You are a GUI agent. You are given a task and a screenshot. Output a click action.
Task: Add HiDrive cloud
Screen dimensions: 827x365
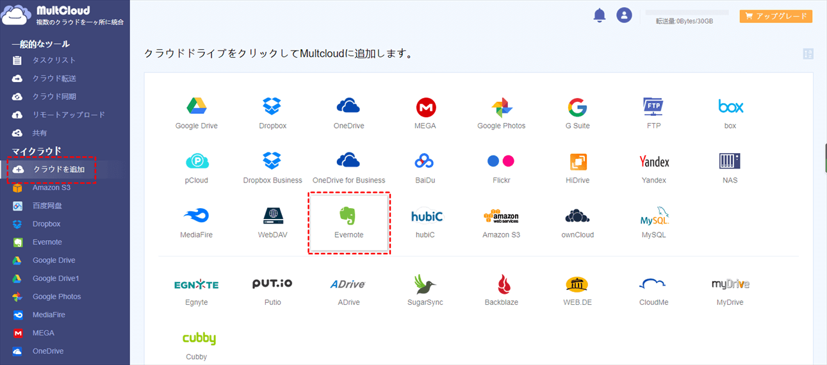577,168
